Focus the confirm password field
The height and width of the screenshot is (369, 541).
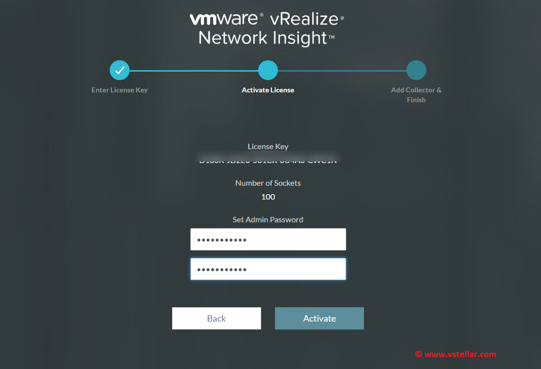(268, 269)
